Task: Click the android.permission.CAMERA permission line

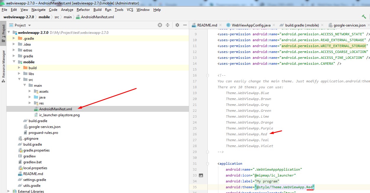Action: (x=279, y=64)
